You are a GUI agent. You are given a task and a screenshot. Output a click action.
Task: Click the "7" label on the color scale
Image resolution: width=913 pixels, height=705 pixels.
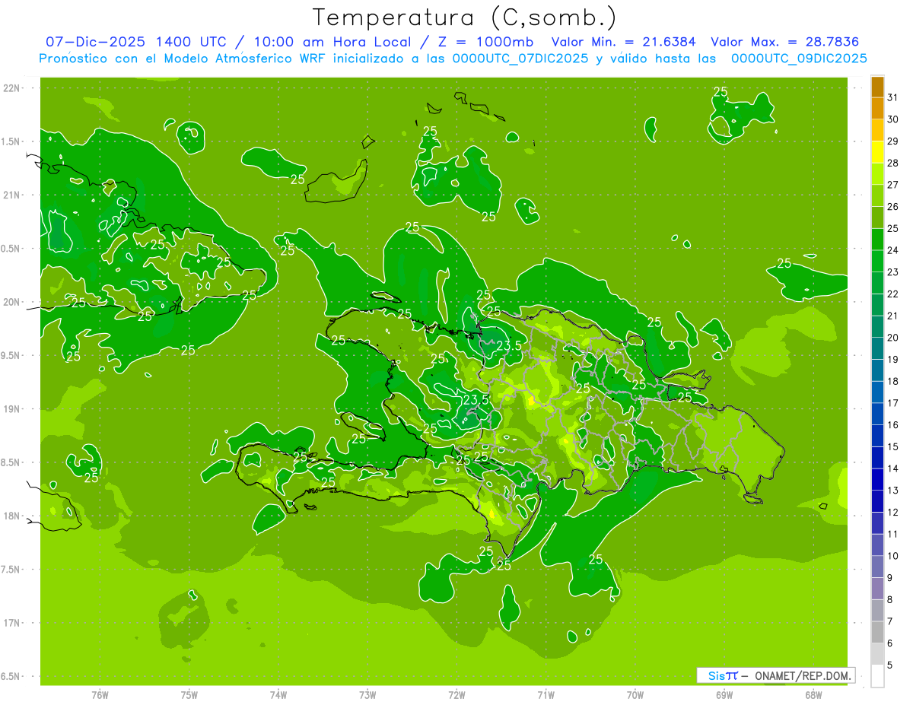click(x=890, y=621)
